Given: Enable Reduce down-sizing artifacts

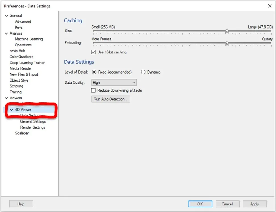Looking at the screenshot, I should [94, 90].
